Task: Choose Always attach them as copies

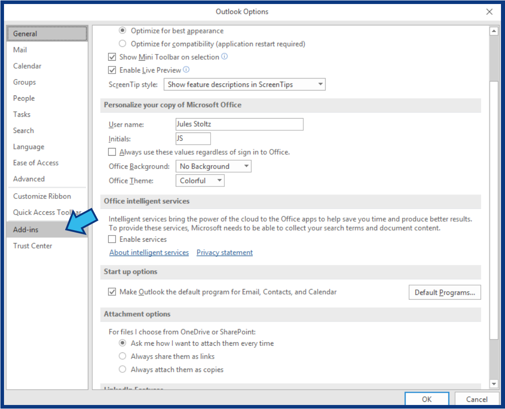Action: [123, 369]
